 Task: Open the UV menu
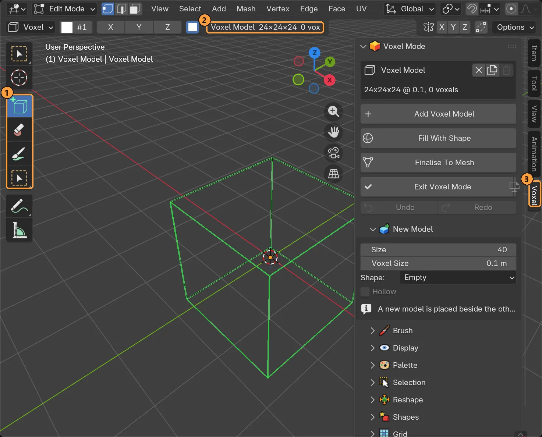coord(361,9)
